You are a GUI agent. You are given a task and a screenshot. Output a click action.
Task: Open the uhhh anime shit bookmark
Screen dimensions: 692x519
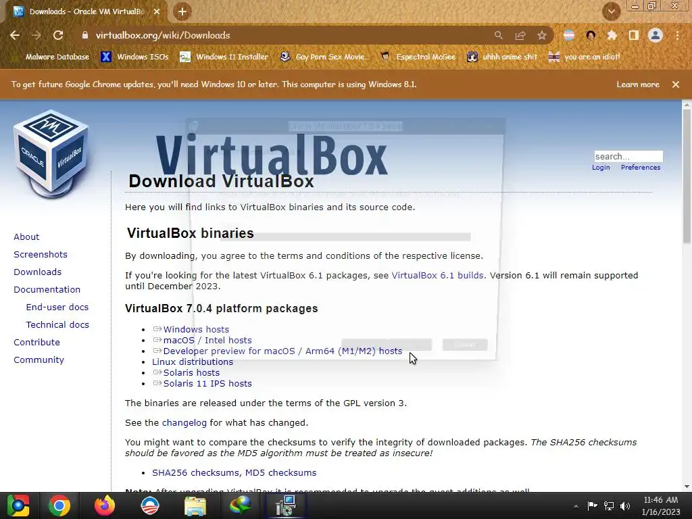[502, 57]
